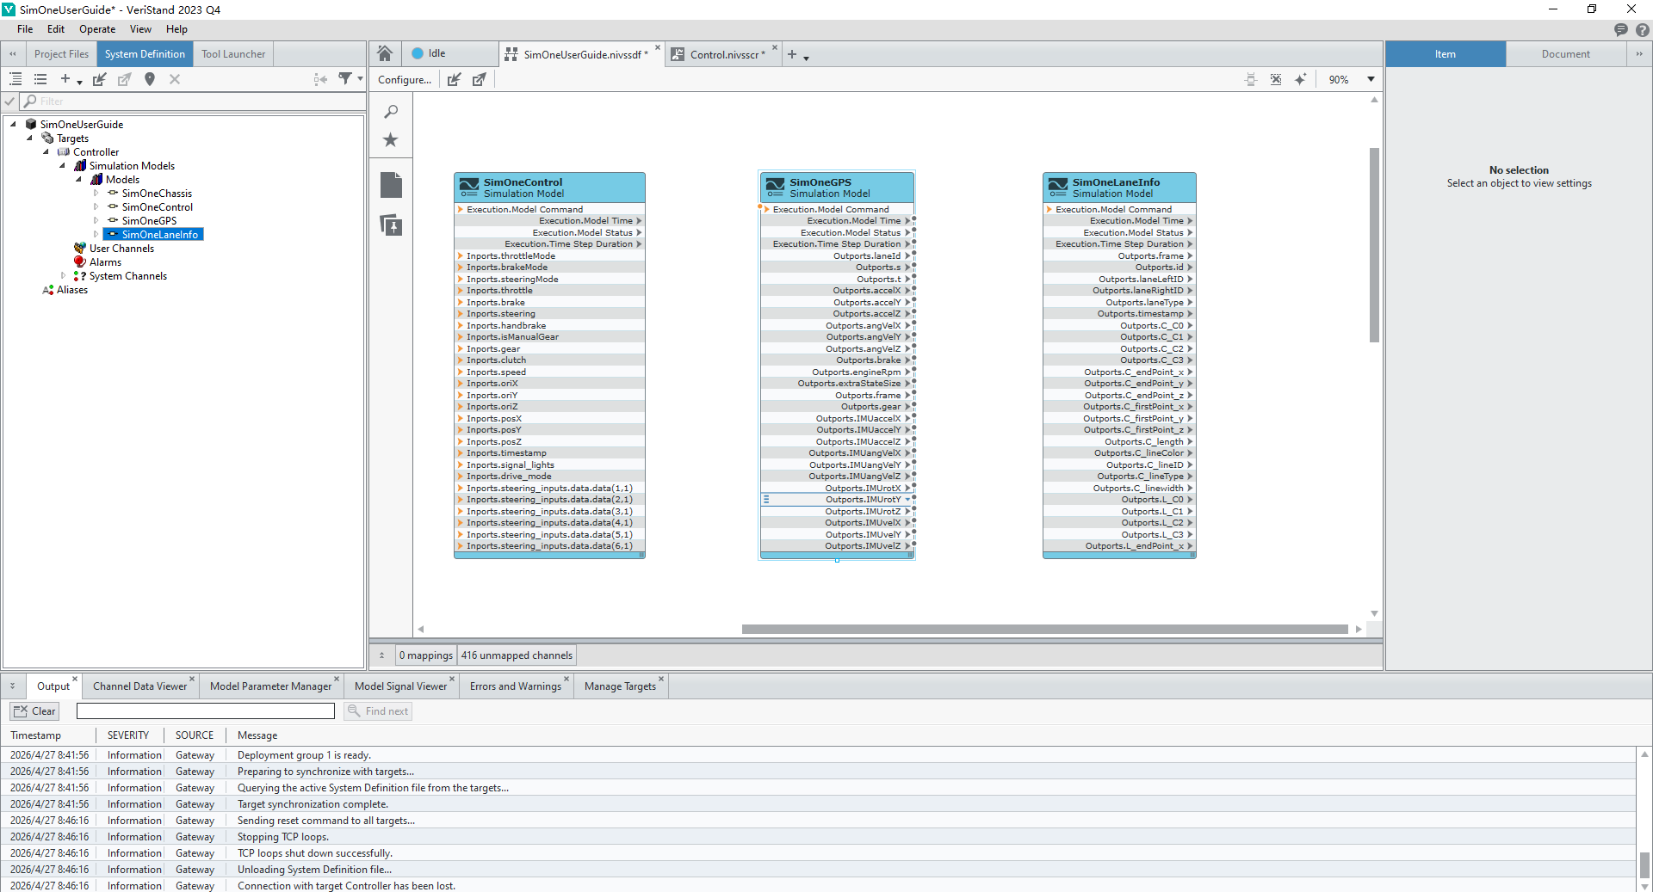Click the export icon next to Configure button
This screenshot has height=892, width=1653.
[479, 79]
